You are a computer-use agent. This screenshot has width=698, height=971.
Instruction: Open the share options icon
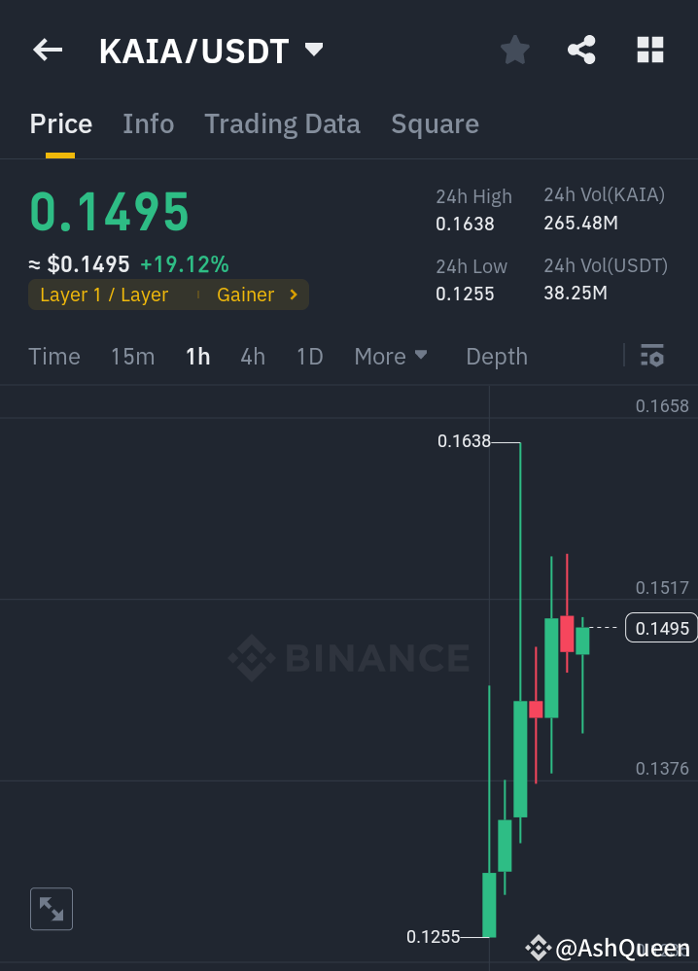[x=581, y=50]
